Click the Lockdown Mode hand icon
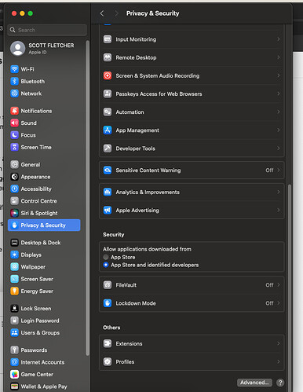303x392 pixels. [x=108, y=303]
